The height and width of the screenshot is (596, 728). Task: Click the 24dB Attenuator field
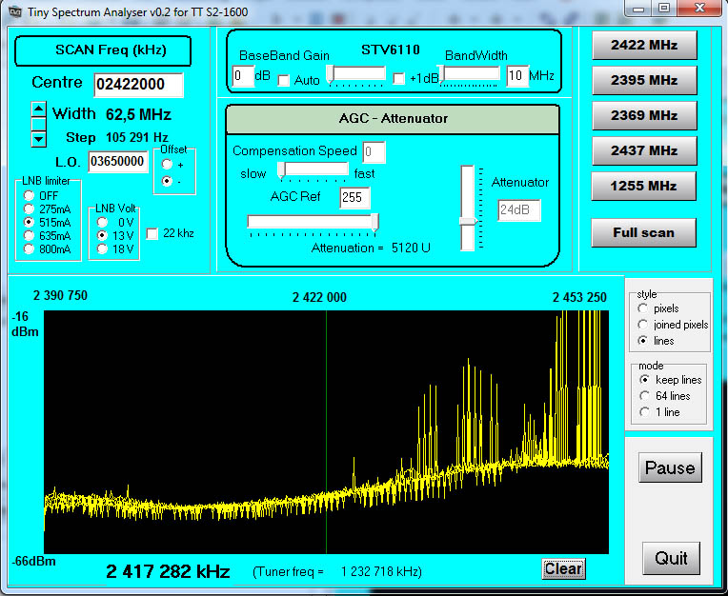[x=519, y=210]
